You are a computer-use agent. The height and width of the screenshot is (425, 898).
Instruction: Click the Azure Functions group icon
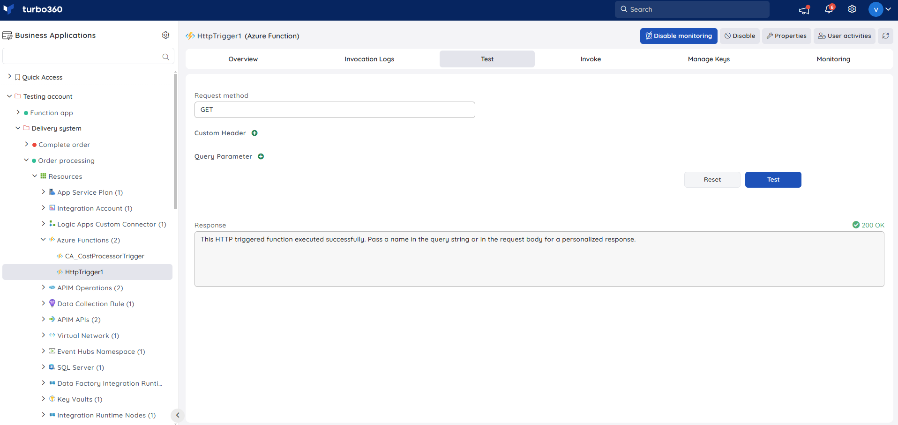point(52,240)
